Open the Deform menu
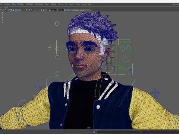Screen dimensions: 179x134 60,4
